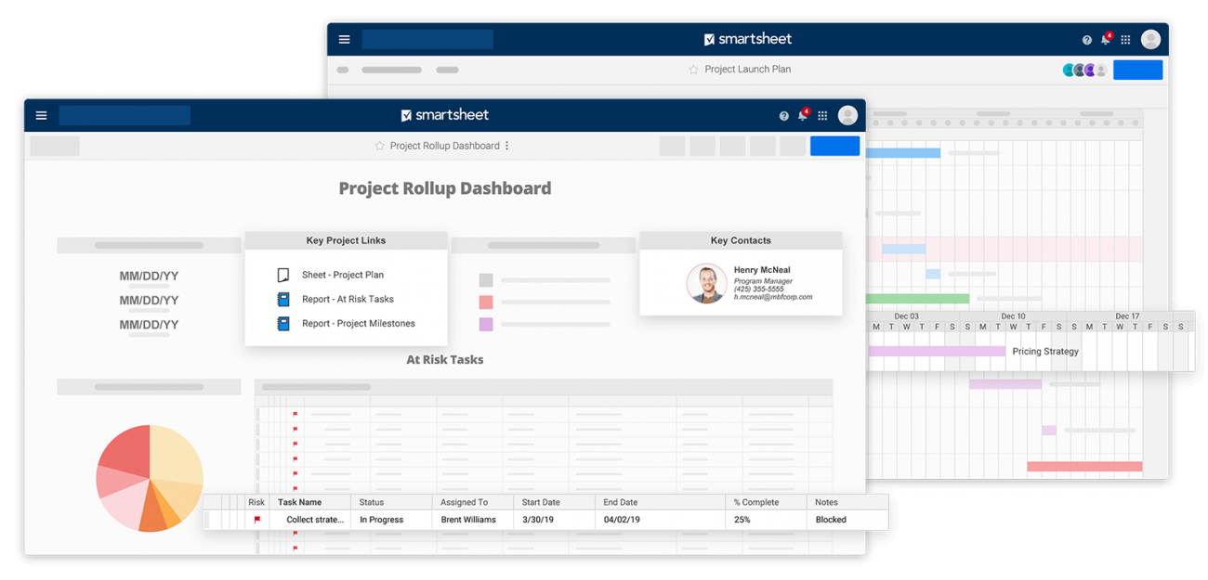Click the Smartsheet logo in the header

click(x=444, y=115)
